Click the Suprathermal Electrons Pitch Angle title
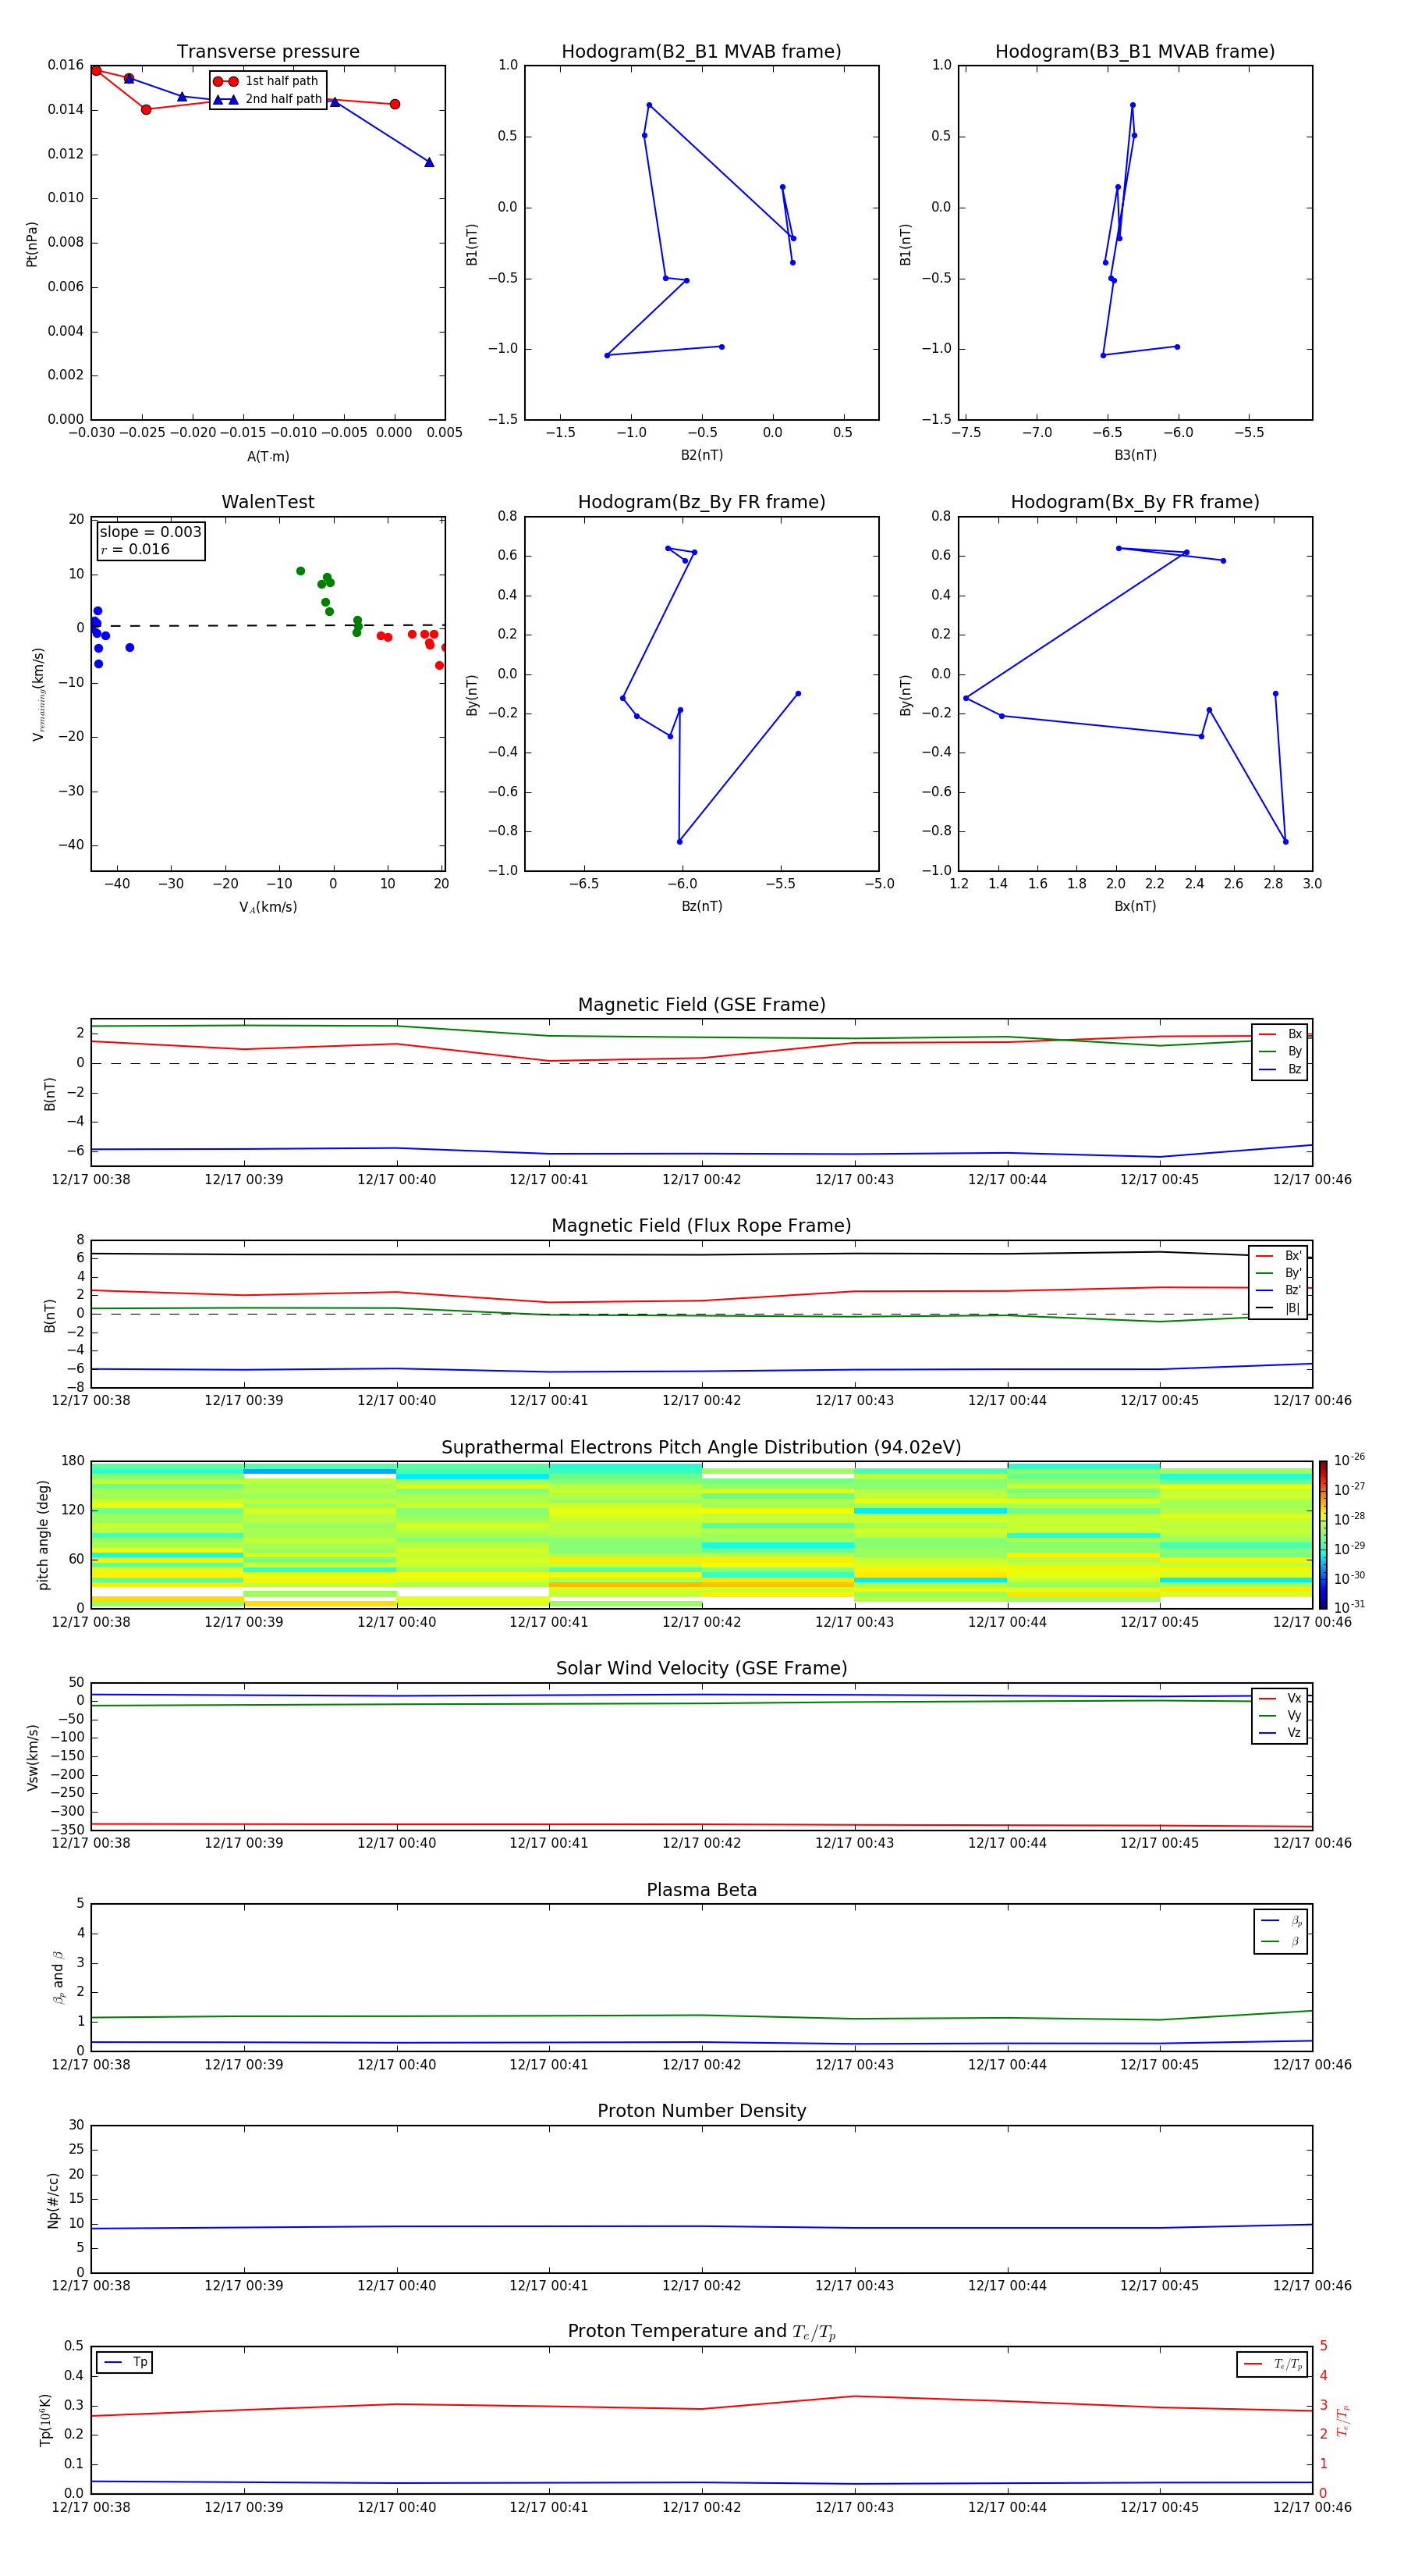1404x2576 pixels. point(701,1447)
